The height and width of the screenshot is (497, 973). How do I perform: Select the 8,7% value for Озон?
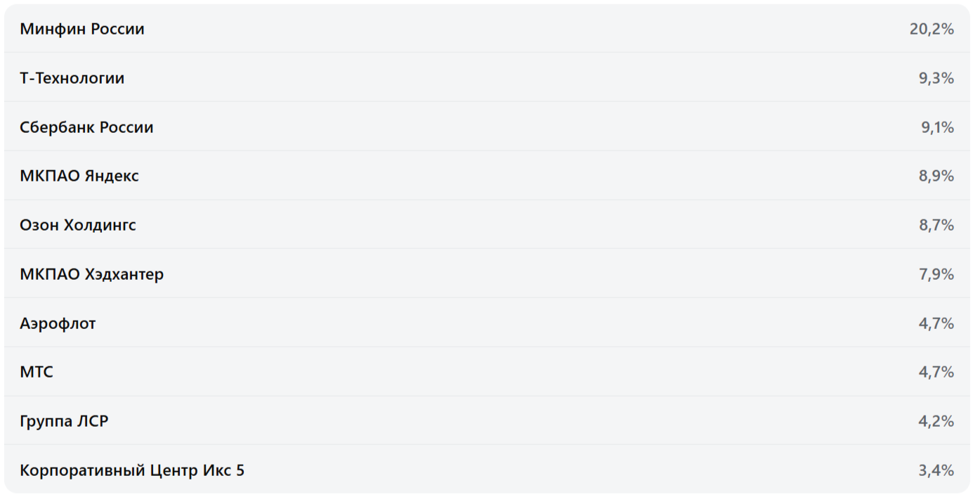936,226
